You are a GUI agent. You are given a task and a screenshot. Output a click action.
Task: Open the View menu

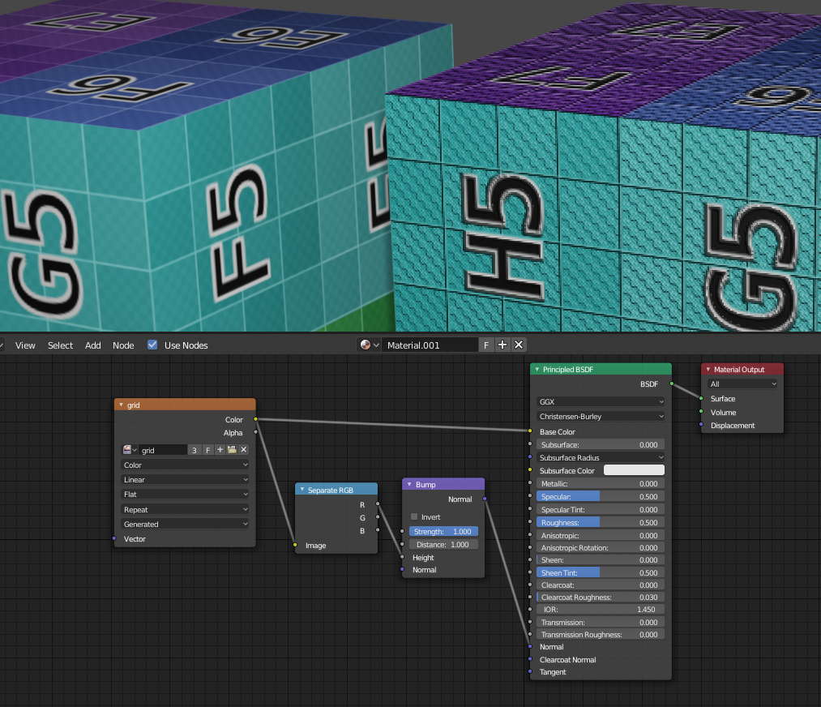(25, 345)
